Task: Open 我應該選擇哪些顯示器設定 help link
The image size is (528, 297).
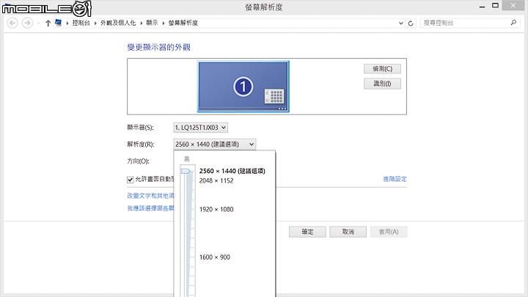Action: 150,208
